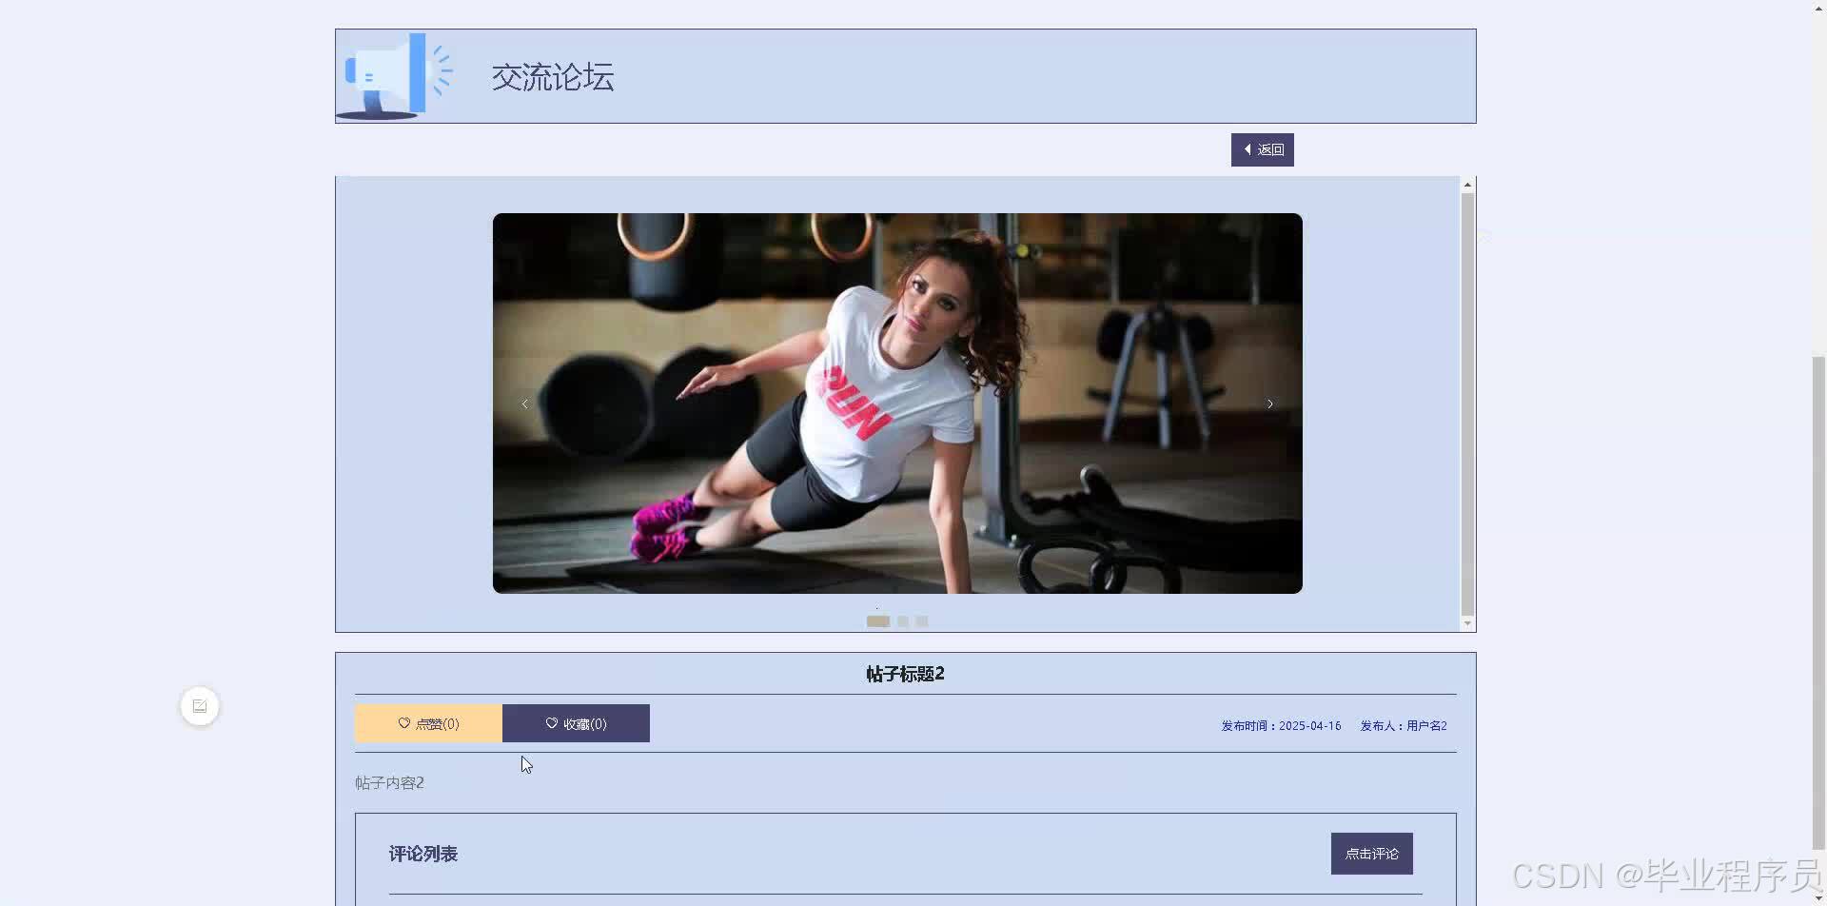Click the 交流论坛 heading text
The height and width of the screenshot is (906, 1827).
pyautogui.click(x=553, y=77)
